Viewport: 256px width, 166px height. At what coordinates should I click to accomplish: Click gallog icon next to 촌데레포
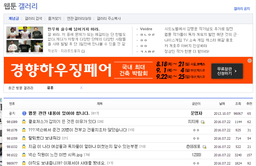pos(204,147)
